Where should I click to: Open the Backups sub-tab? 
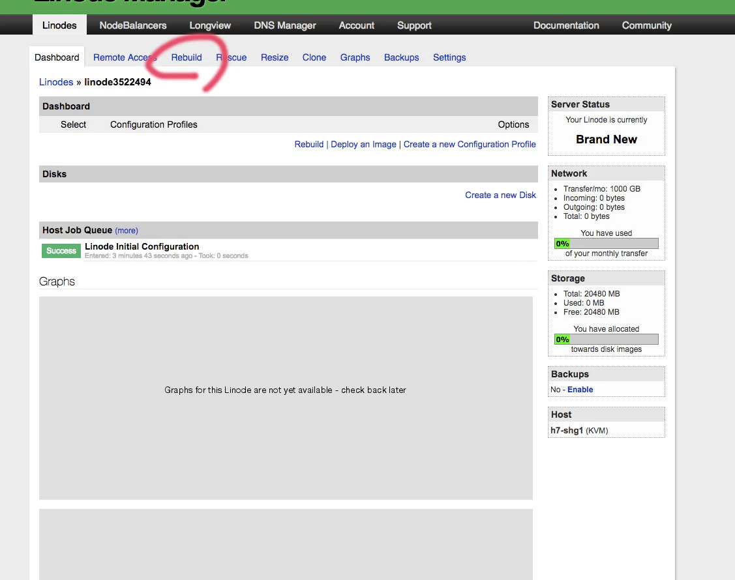pos(401,57)
